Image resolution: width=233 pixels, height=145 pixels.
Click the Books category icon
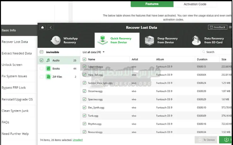48,68
